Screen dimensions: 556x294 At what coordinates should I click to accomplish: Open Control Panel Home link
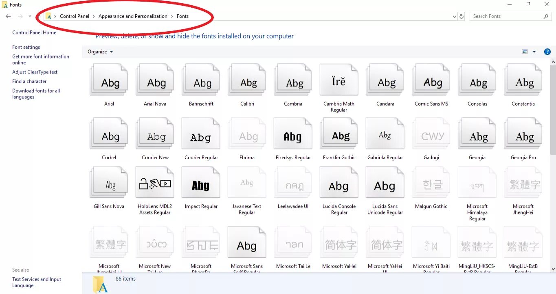(x=34, y=32)
